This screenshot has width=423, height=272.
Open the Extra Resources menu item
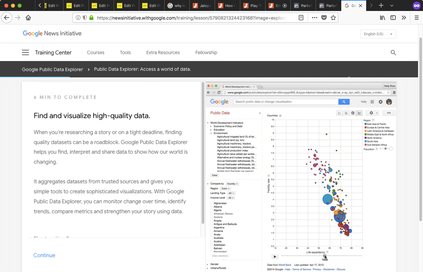163,52
